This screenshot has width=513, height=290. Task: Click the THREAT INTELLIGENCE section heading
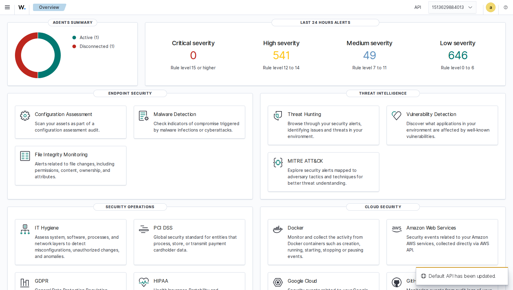point(383,93)
